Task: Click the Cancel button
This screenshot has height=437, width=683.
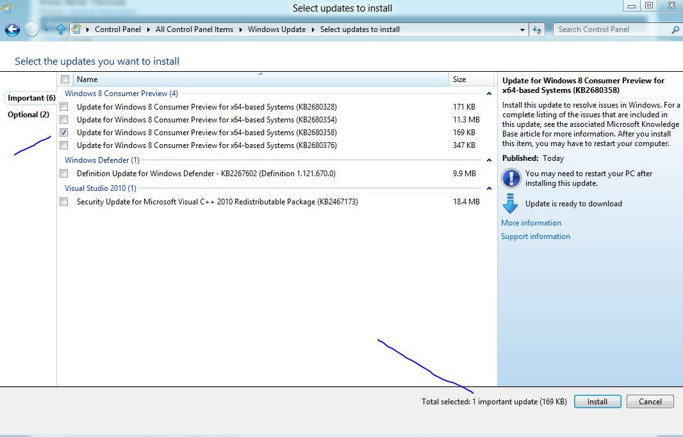Action: pos(650,402)
